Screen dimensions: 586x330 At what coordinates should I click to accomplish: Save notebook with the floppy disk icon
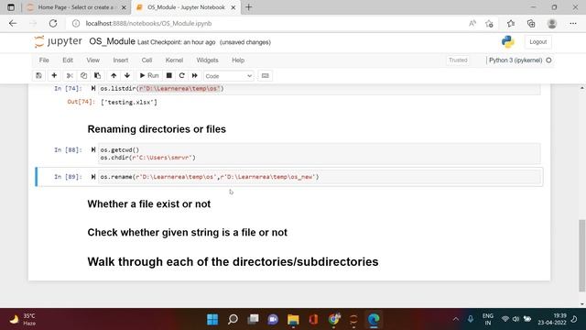pyautogui.click(x=38, y=75)
